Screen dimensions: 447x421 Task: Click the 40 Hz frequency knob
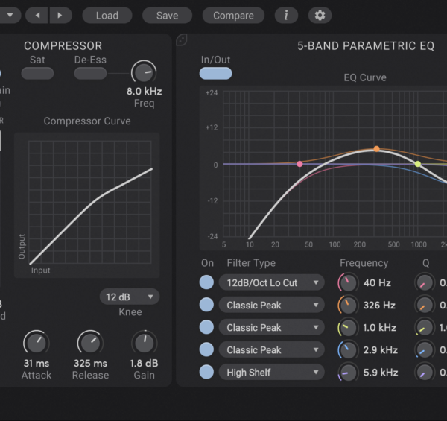pos(348,283)
